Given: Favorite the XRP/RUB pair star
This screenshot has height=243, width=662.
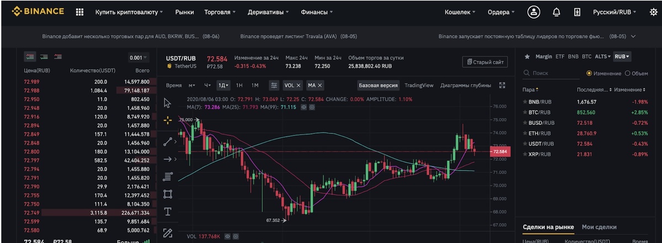Looking at the screenshot, I should coord(525,154).
